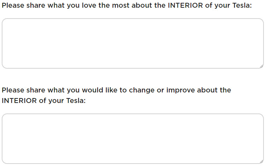The width and height of the screenshot is (267, 166).
Task: Click 'Please' starting the first question
Action: coord(13,6)
